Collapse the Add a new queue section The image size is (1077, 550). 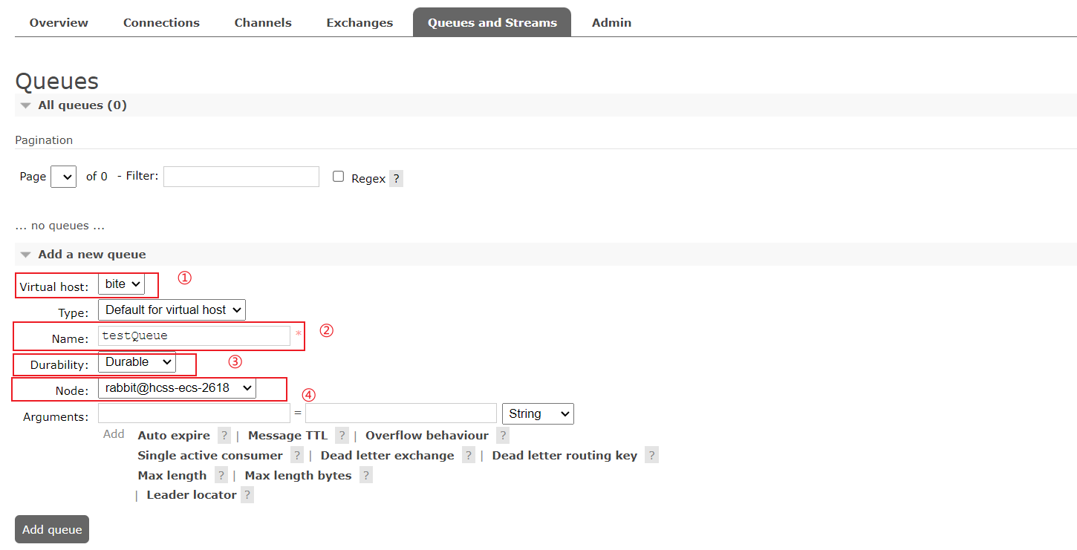point(25,254)
